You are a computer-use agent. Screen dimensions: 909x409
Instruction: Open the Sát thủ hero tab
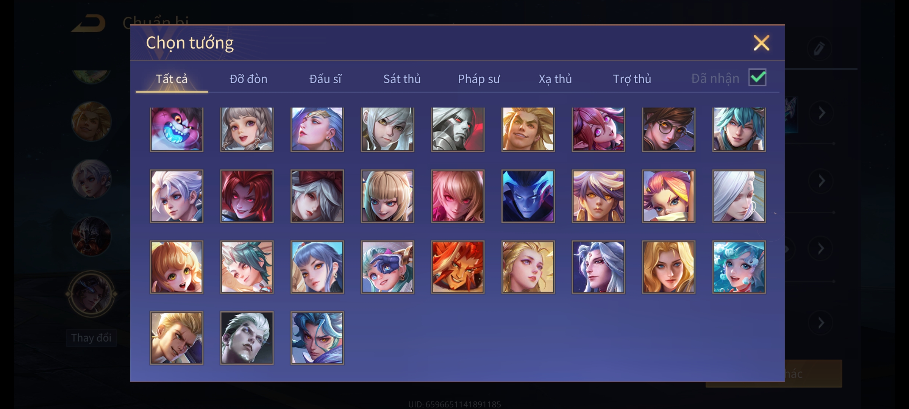click(402, 79)
